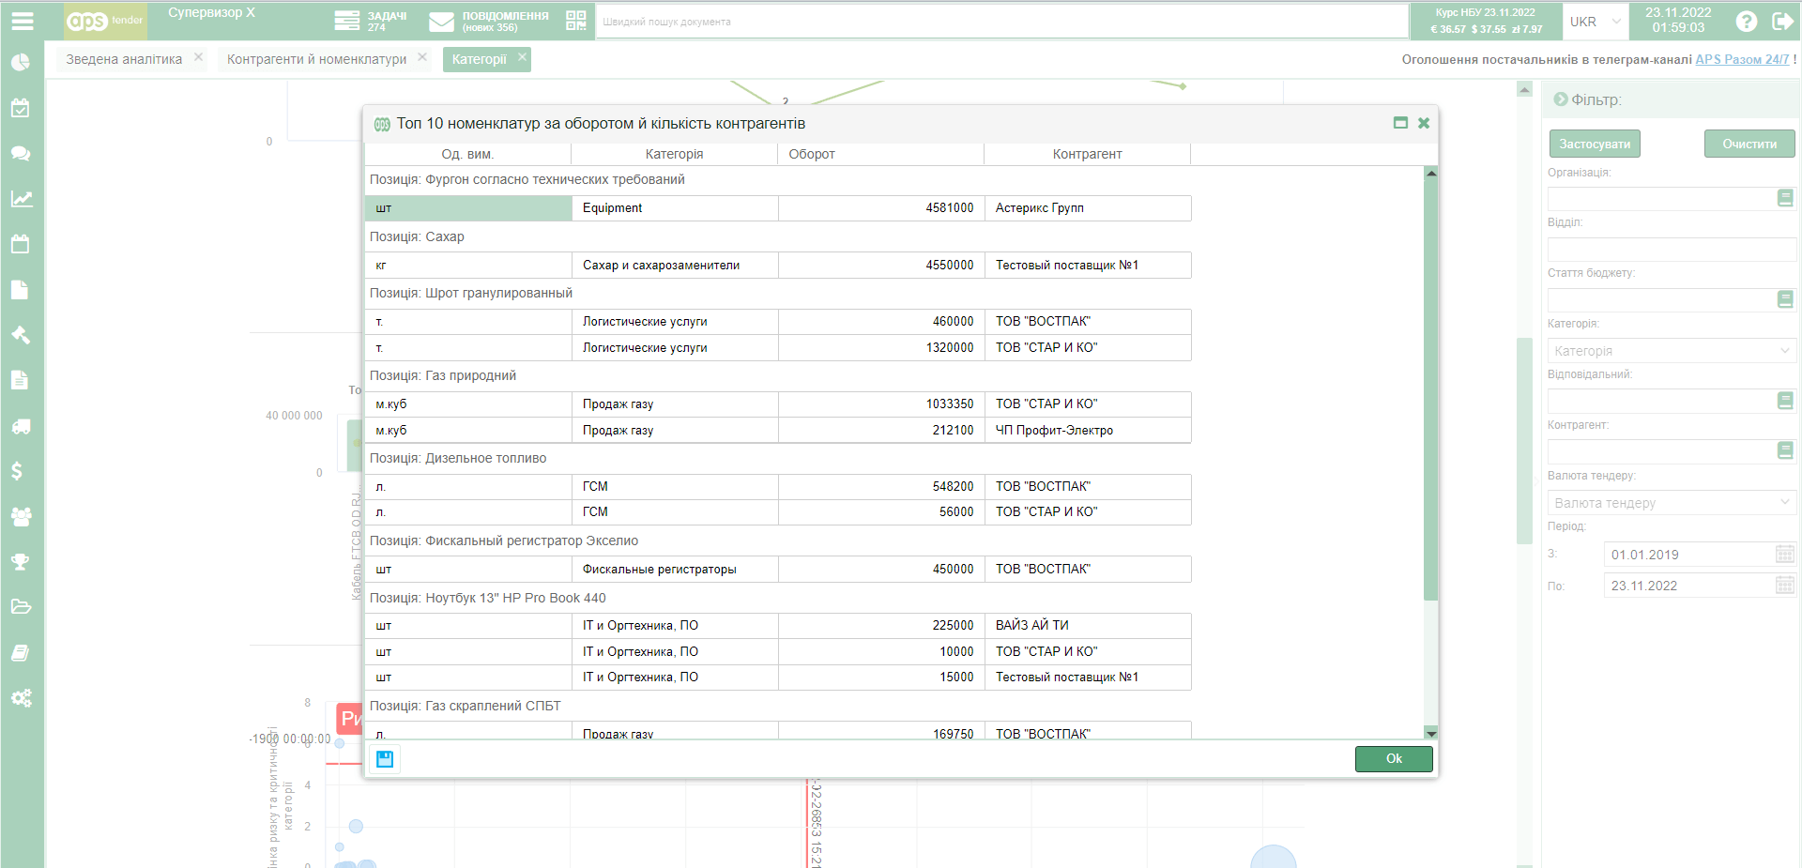Open the trophy sidebar icon
The image size is (1802, 868).
click(21, 562)
